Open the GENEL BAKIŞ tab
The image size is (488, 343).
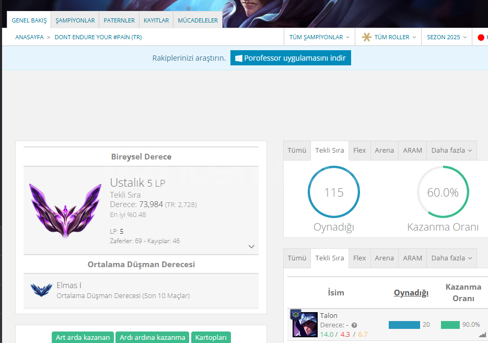click(x=29, y=20)
